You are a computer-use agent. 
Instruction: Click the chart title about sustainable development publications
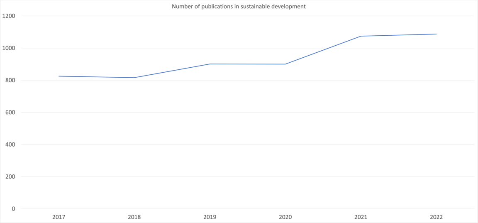pos(239,6)
